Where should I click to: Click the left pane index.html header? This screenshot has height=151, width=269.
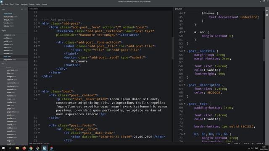34,9
